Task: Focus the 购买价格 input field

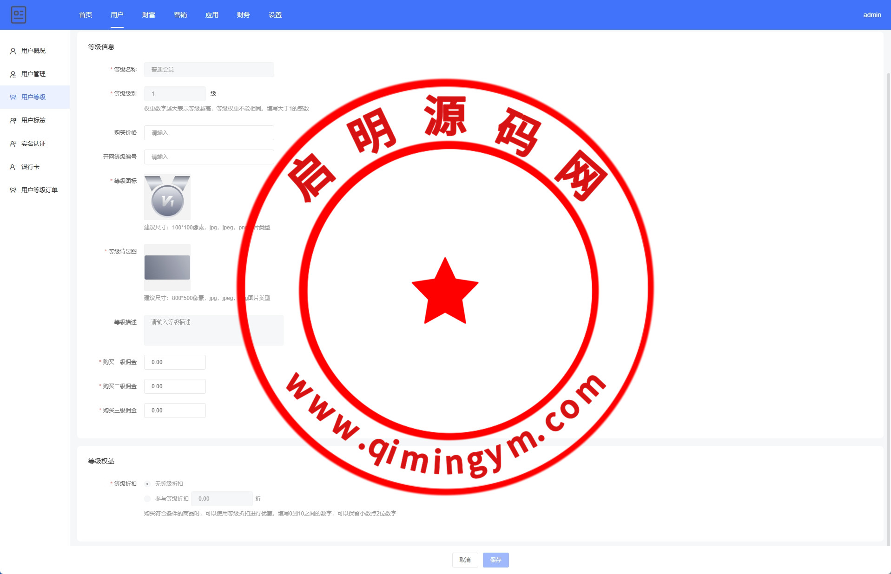Action: (209, 133)
